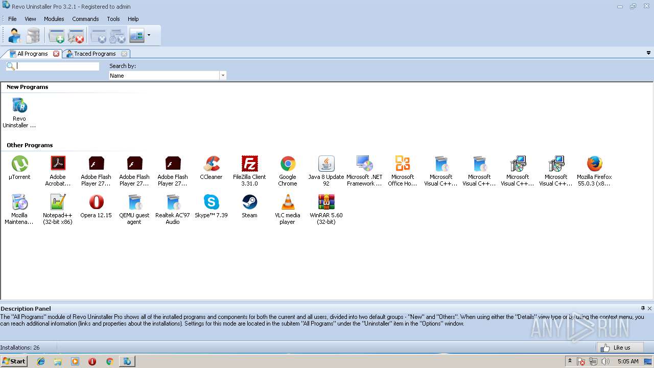The height and width of the screenshot is (368, 654).
Task: Launch Internet Explorer from taskbar
Action: point(41,361)
